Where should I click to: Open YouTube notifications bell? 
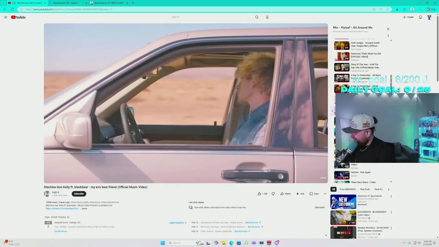[420, 17]
